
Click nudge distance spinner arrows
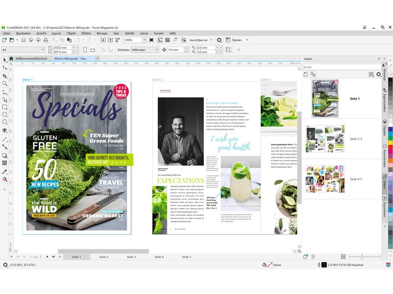[186, 50]
